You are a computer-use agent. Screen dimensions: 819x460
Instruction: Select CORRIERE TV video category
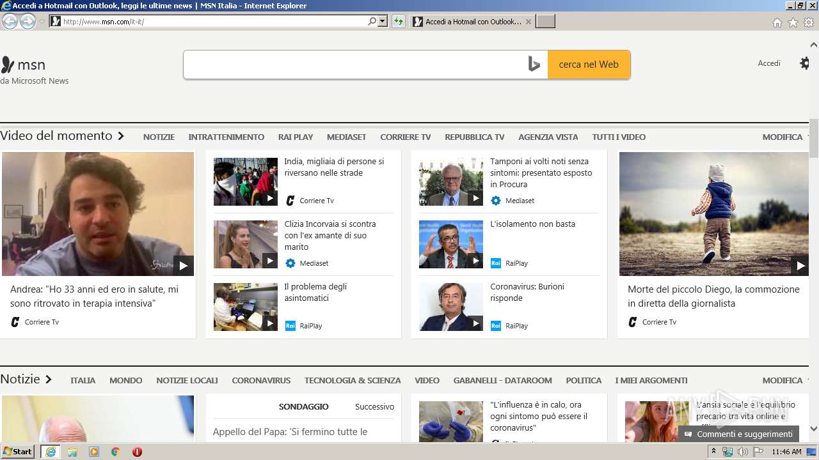[x=405, y=137]
